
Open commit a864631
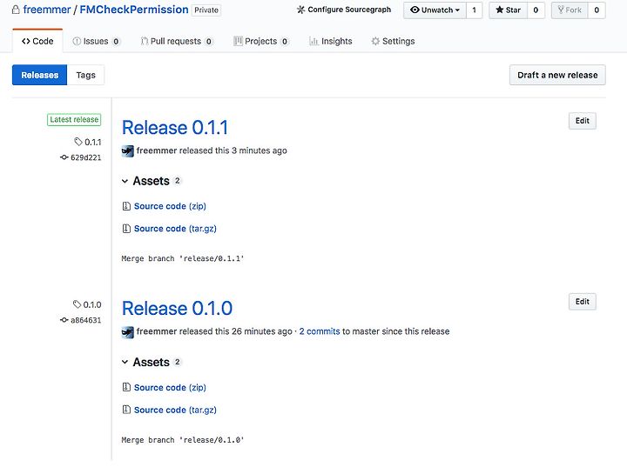(x=85, y=320)
